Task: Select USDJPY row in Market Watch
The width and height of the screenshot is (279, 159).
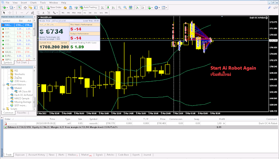Action: click(17, 48)
